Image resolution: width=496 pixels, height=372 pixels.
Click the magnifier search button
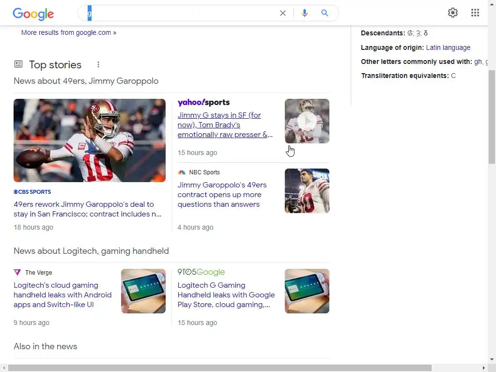click(x=325, y=13)
